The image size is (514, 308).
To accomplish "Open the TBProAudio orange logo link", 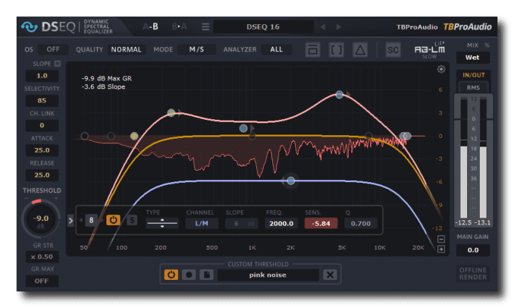I will click(x=467, y=27).
